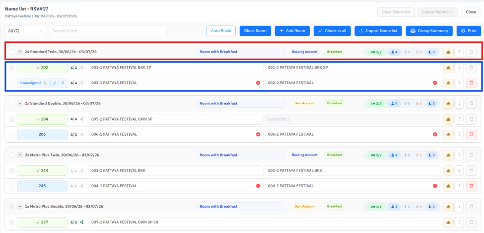Remove guest 004-2 PATTAYA FESTIVAL with red icon
This screenshot has height=233, width=484.
pyautogui.click(x=435, y=186)
